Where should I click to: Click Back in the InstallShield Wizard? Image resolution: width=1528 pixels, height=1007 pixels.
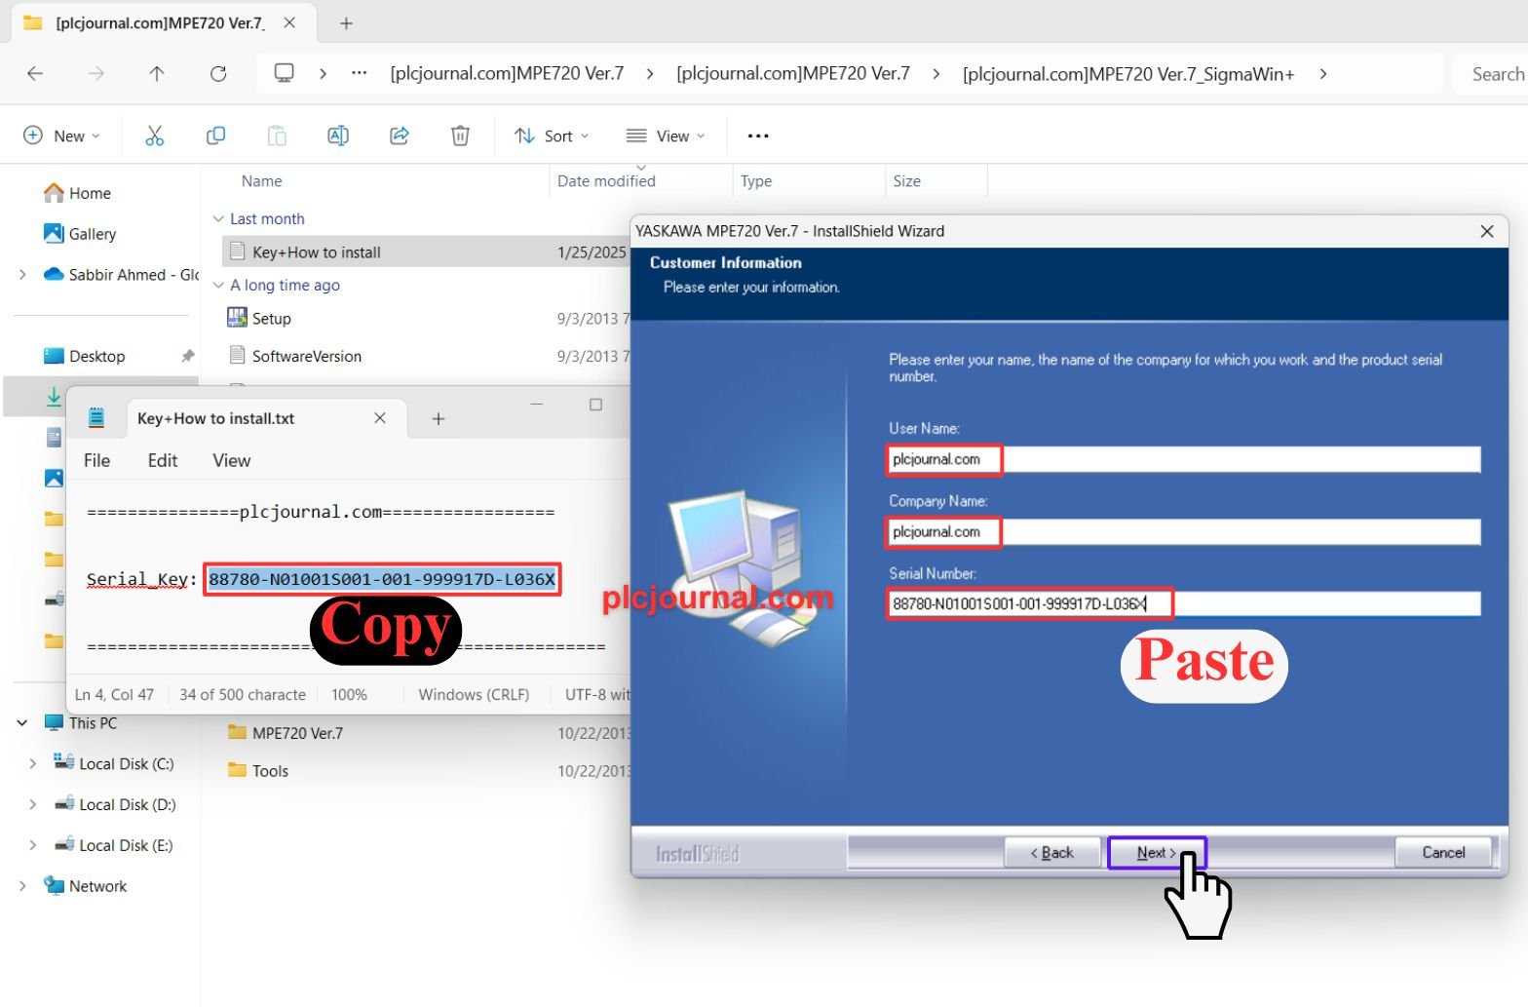pos(1052,853)
